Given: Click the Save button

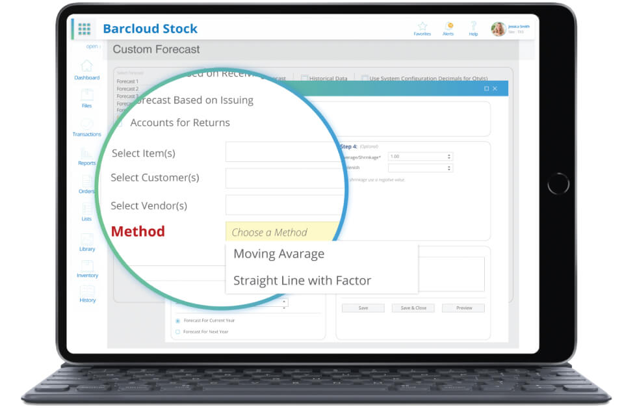Looking at the screenshot, I should point(363,308).
